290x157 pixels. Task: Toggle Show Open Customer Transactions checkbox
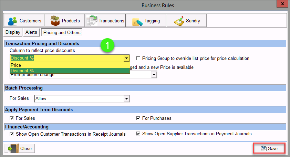[12, 134]
